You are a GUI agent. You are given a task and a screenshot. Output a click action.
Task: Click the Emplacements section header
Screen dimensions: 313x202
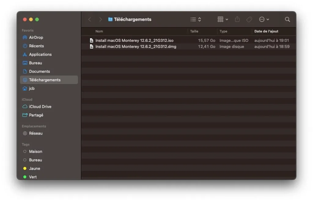[34, 126]
